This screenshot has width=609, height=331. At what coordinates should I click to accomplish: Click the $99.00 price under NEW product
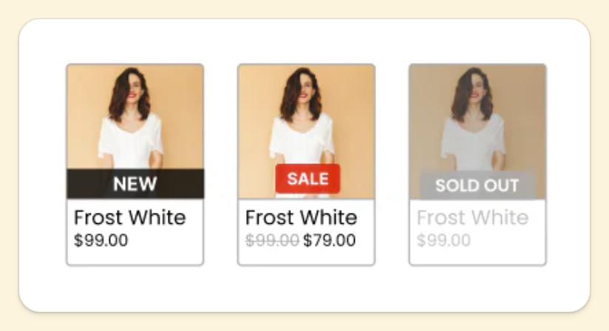101,240
